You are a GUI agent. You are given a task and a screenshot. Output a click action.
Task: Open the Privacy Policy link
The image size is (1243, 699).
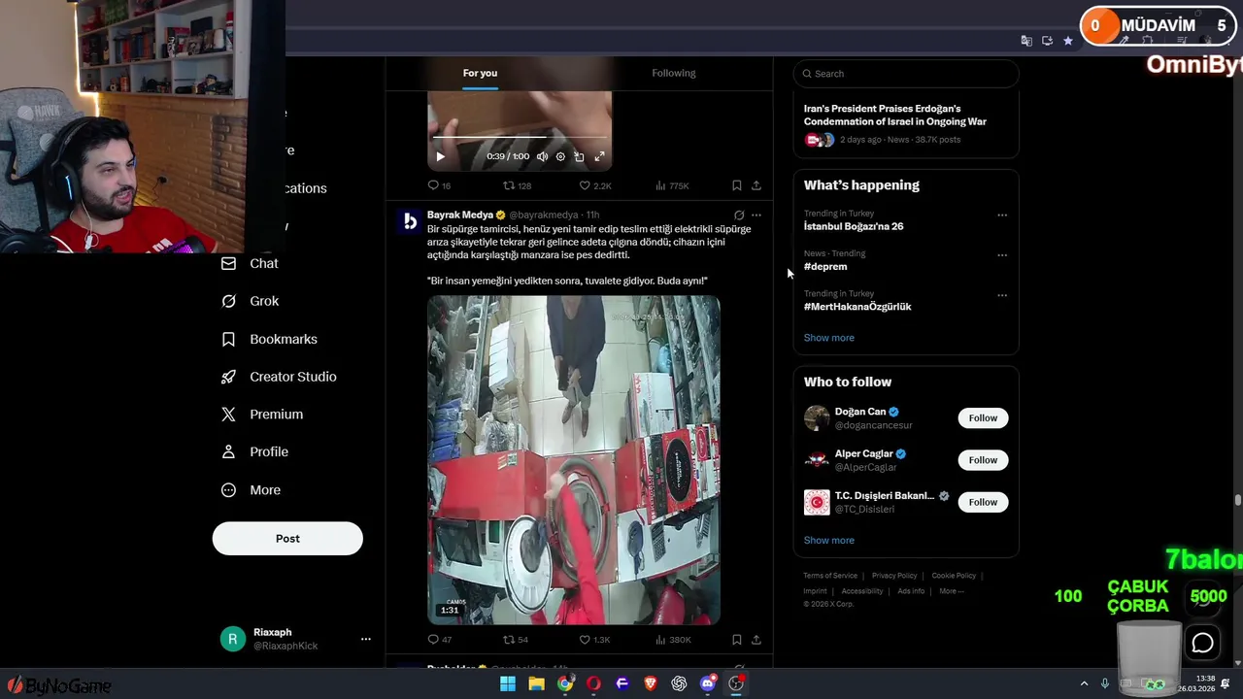(x=894, y=576)
